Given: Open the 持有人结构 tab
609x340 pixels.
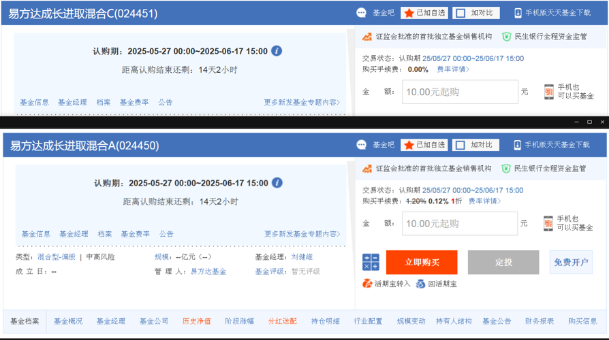Looking at the screenshot, I should point(454,322).
